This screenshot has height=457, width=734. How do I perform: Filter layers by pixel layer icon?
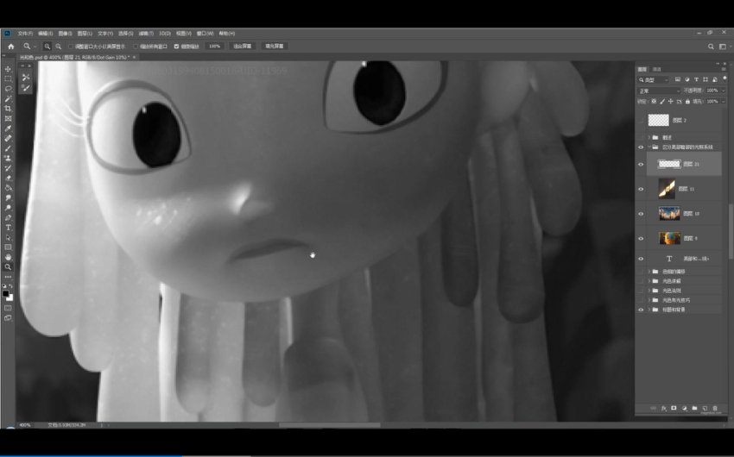pyautogui.click(x=677, y=80)
